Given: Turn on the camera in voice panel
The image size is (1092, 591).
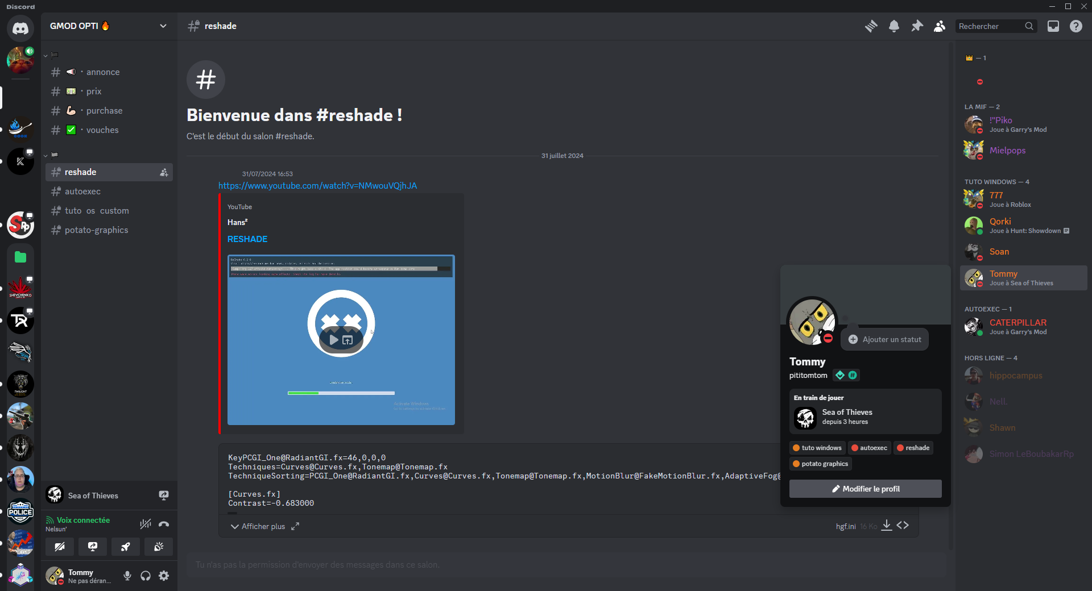Looking at the screenshot, I should click(x=60, y=547).
